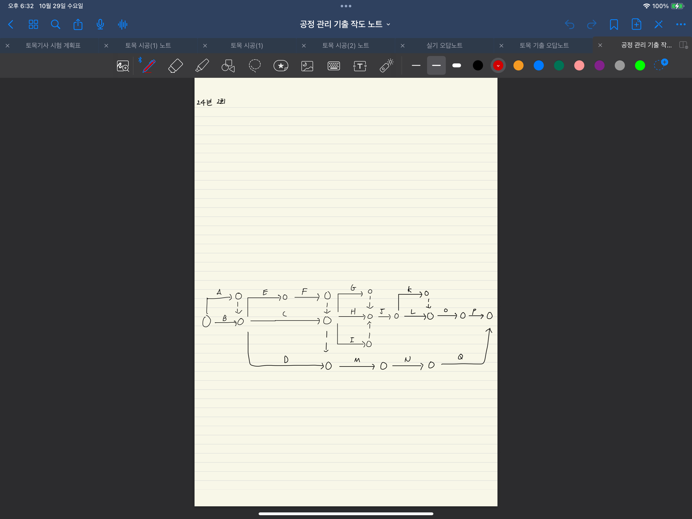Open the three-dot more options menu
The height and width of the screenshot is (519, 692).
coord(680,24)
